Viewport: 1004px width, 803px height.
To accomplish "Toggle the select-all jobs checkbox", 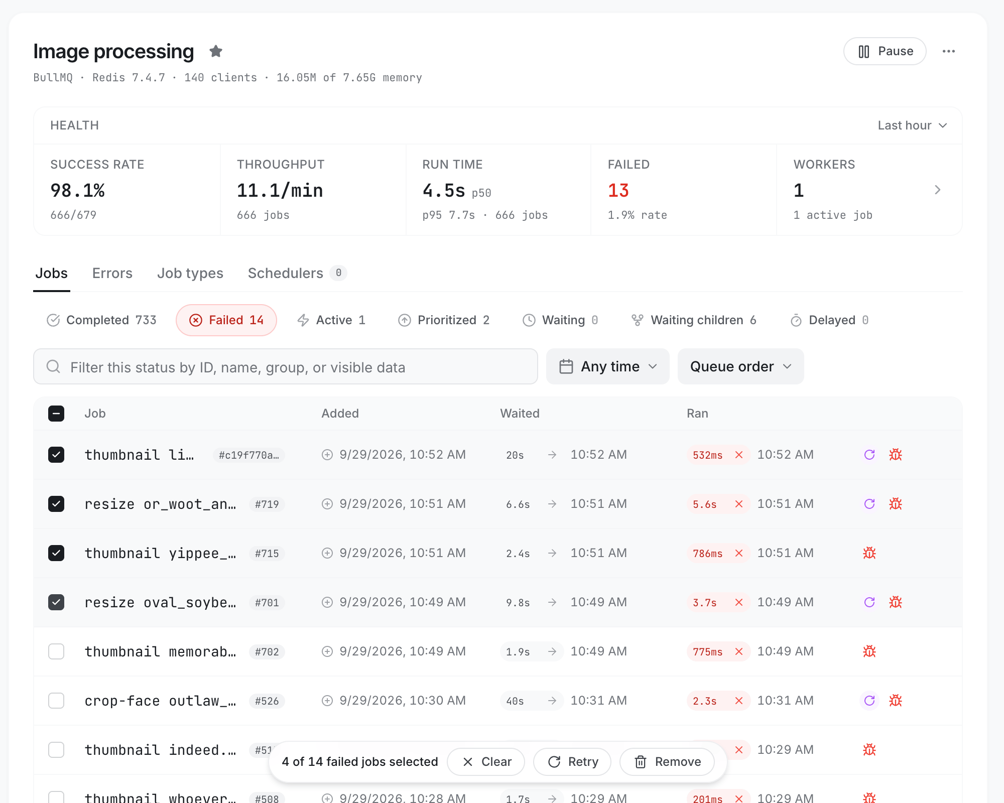I will point(56,414).
